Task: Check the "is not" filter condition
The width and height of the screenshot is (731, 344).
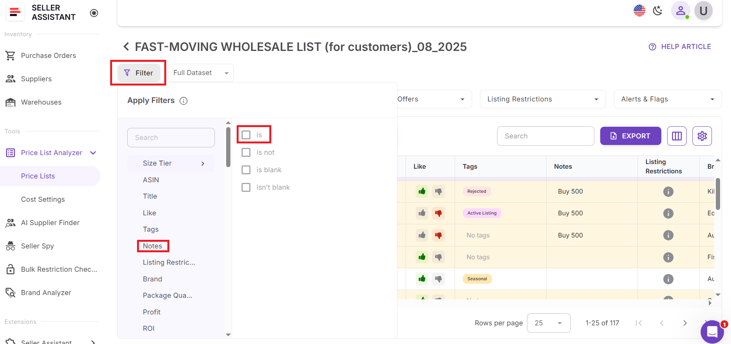Action: tap(246, 152)
